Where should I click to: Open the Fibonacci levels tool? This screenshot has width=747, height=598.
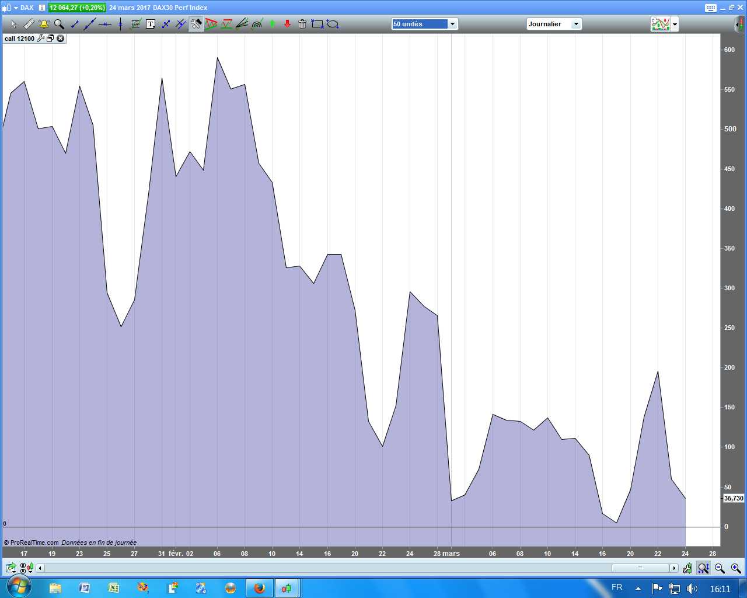click(x=135, y=24)
